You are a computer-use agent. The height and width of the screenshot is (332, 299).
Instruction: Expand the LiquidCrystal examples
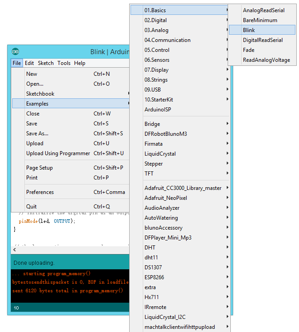click(x=180, y=154)
